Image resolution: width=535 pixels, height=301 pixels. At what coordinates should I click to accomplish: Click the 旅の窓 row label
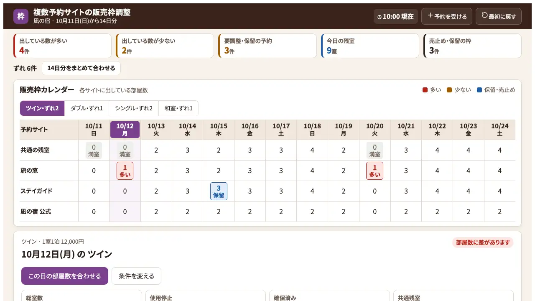click(x=29, y=171)
